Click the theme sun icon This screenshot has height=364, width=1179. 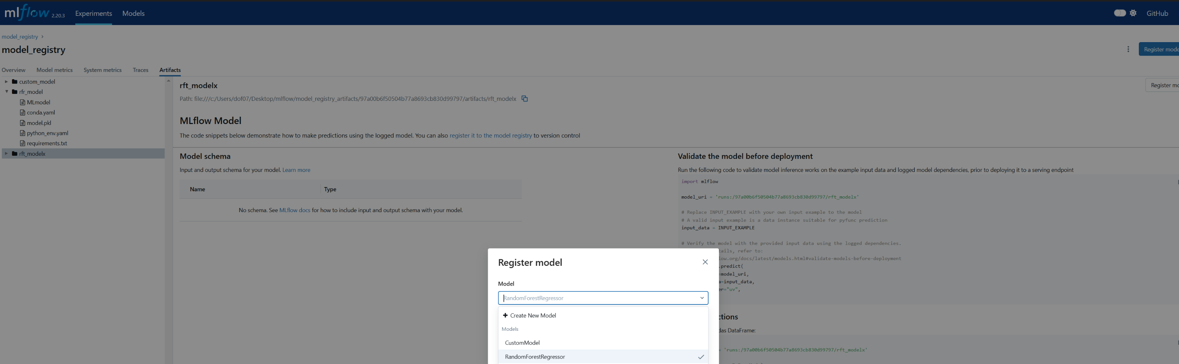(x=1133, y=13)
